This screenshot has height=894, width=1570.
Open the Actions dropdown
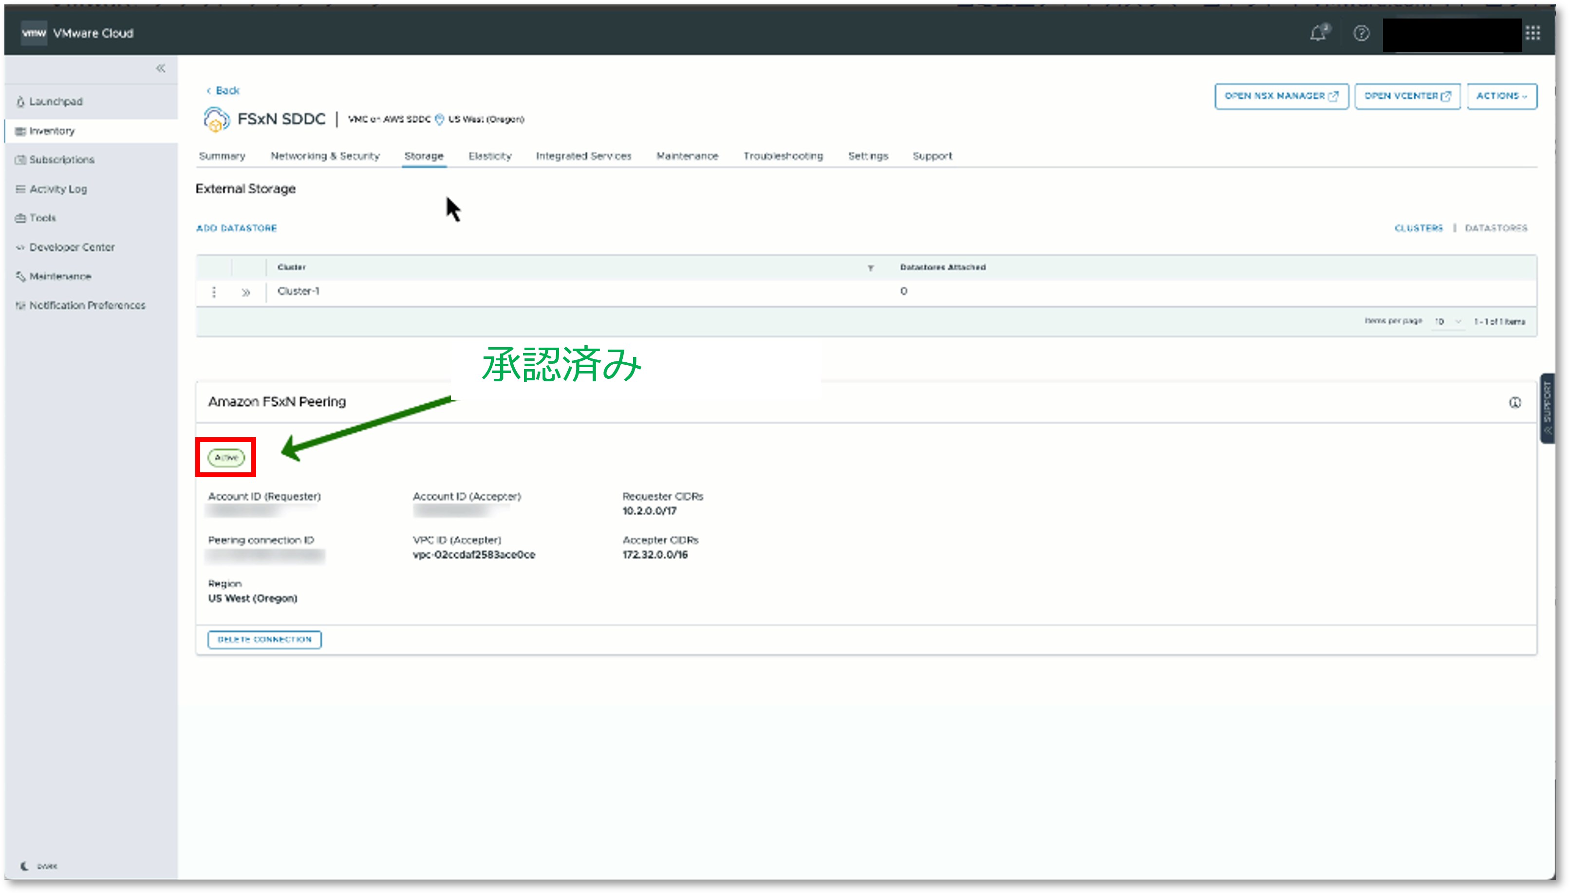pyautogui.click(x=1501, y=96)
